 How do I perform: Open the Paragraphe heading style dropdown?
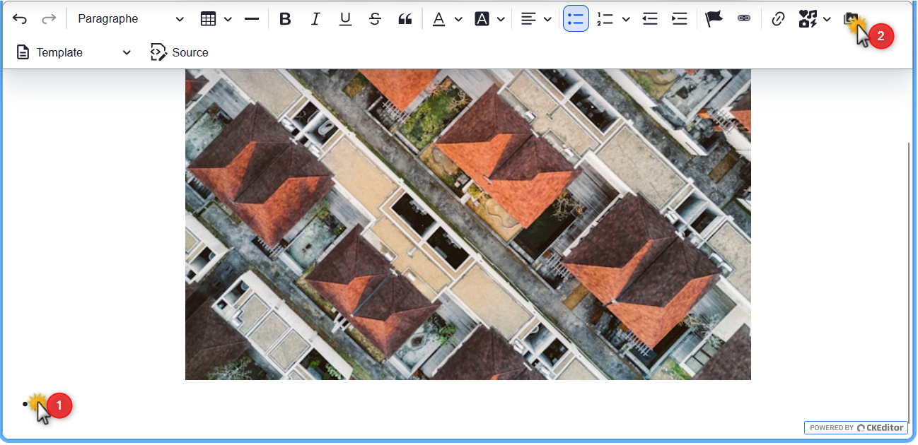pyautogui.click(x=131, y=19)
